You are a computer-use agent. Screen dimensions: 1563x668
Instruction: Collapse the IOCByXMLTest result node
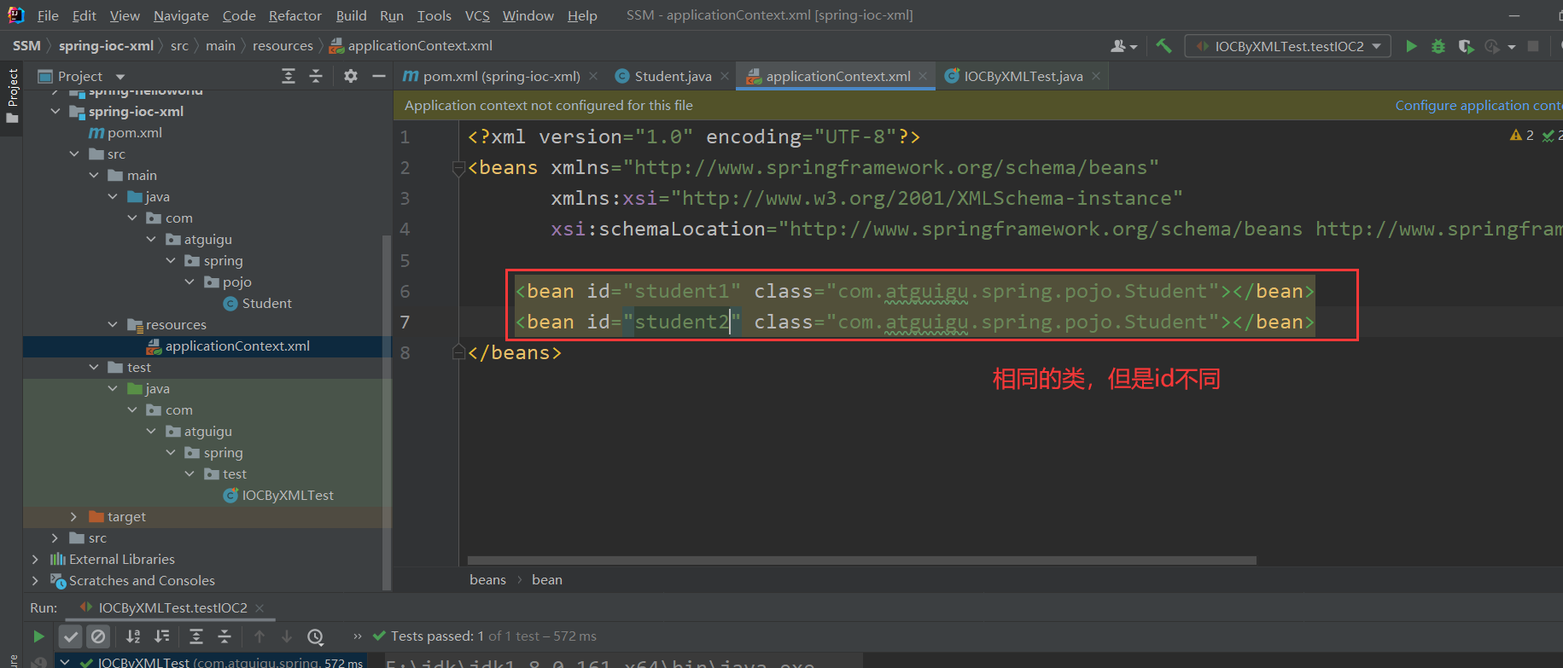(65, 662)
